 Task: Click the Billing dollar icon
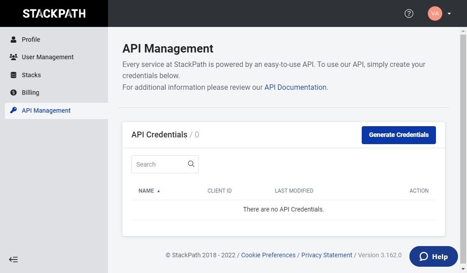pos(13,92)
